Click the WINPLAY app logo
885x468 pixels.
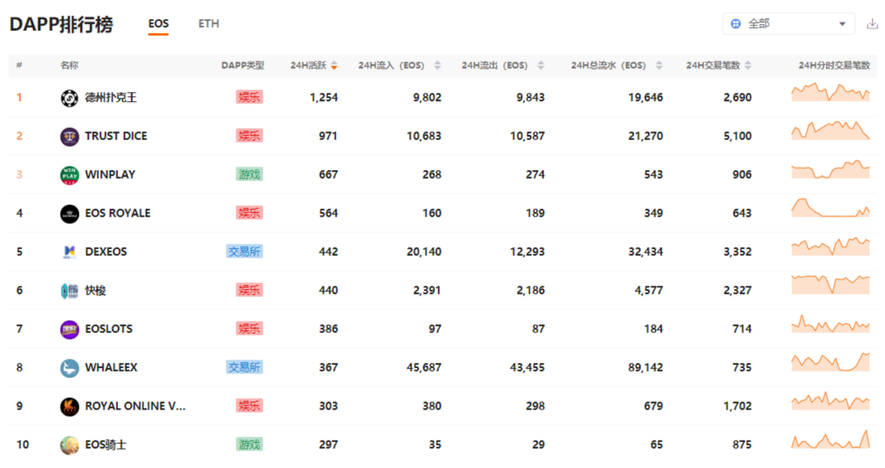tap(69, 175)
